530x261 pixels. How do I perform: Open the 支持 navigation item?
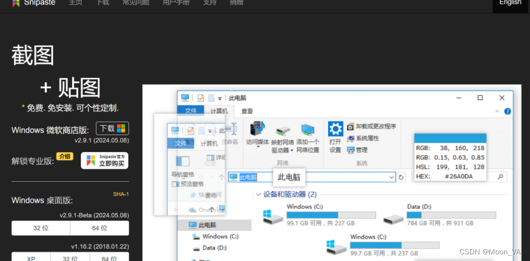[210, 3]
